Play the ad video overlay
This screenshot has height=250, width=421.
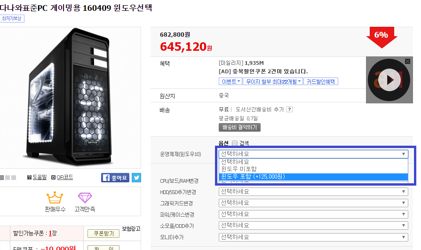[x=389, y=80]
